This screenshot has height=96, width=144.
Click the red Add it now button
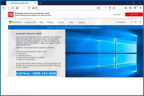pyautogui.click(x=134, y=14)
